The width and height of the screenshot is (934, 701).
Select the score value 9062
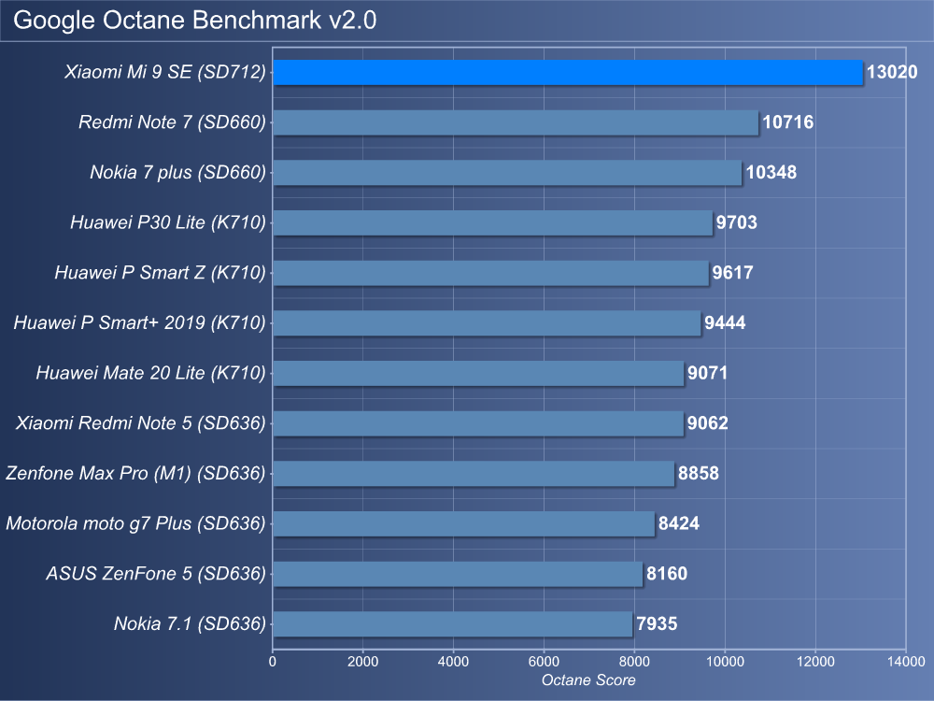pos(708,422)
